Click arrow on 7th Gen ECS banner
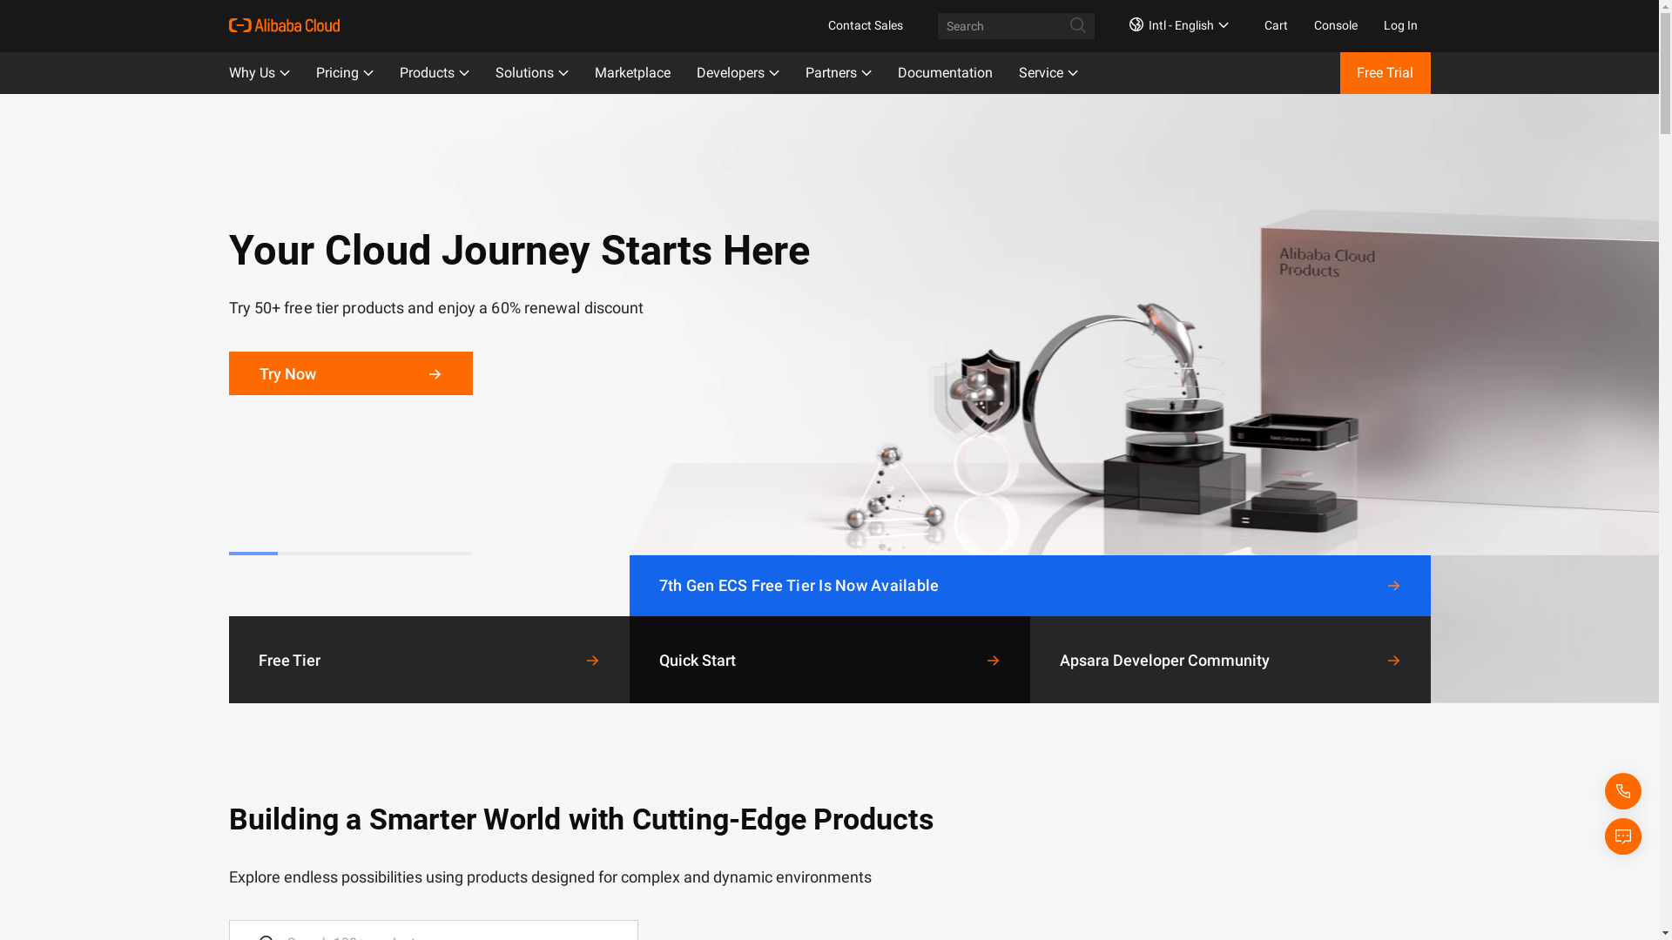1672x940 pixels. 1393,586
